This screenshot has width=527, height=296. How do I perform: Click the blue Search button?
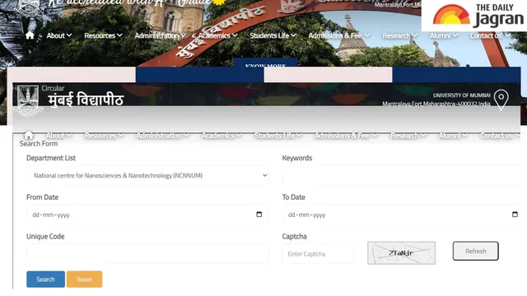(46, 280)
